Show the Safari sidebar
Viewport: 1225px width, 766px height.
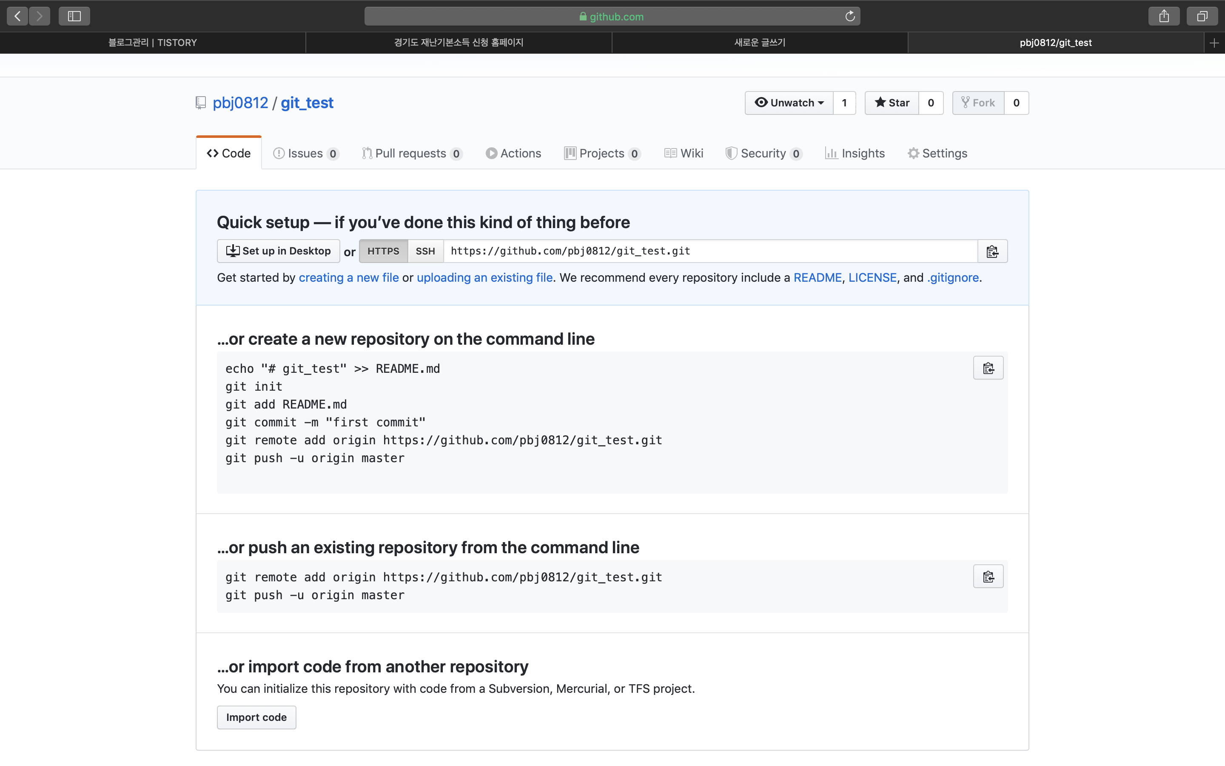(74, 16)
